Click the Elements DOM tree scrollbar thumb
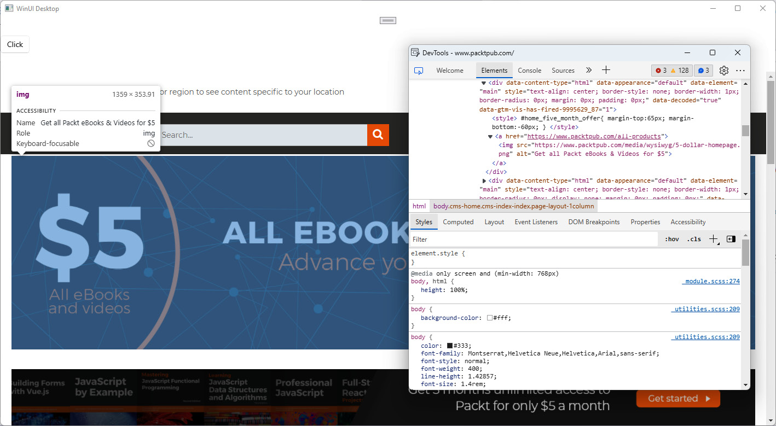Screen dimensions: 776x426 745,131
